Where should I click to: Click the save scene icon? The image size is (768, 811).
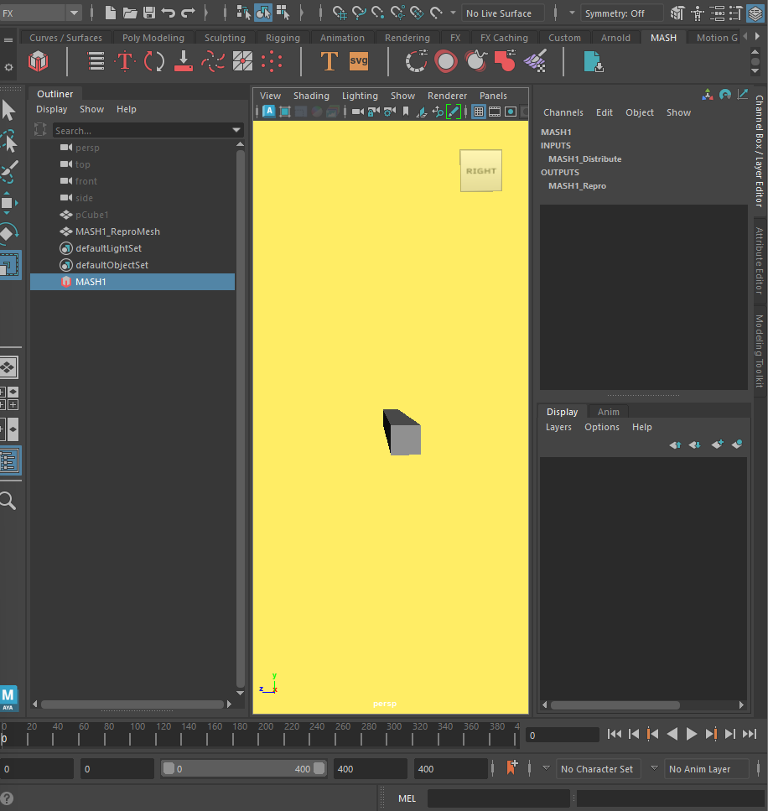pos(149,13)
